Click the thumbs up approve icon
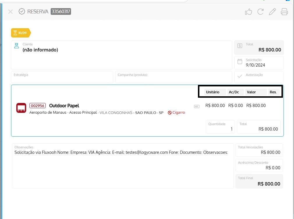This screenshot has height=219, width=294. 248,12
